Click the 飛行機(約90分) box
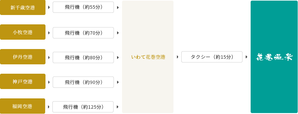 (83, 82)
